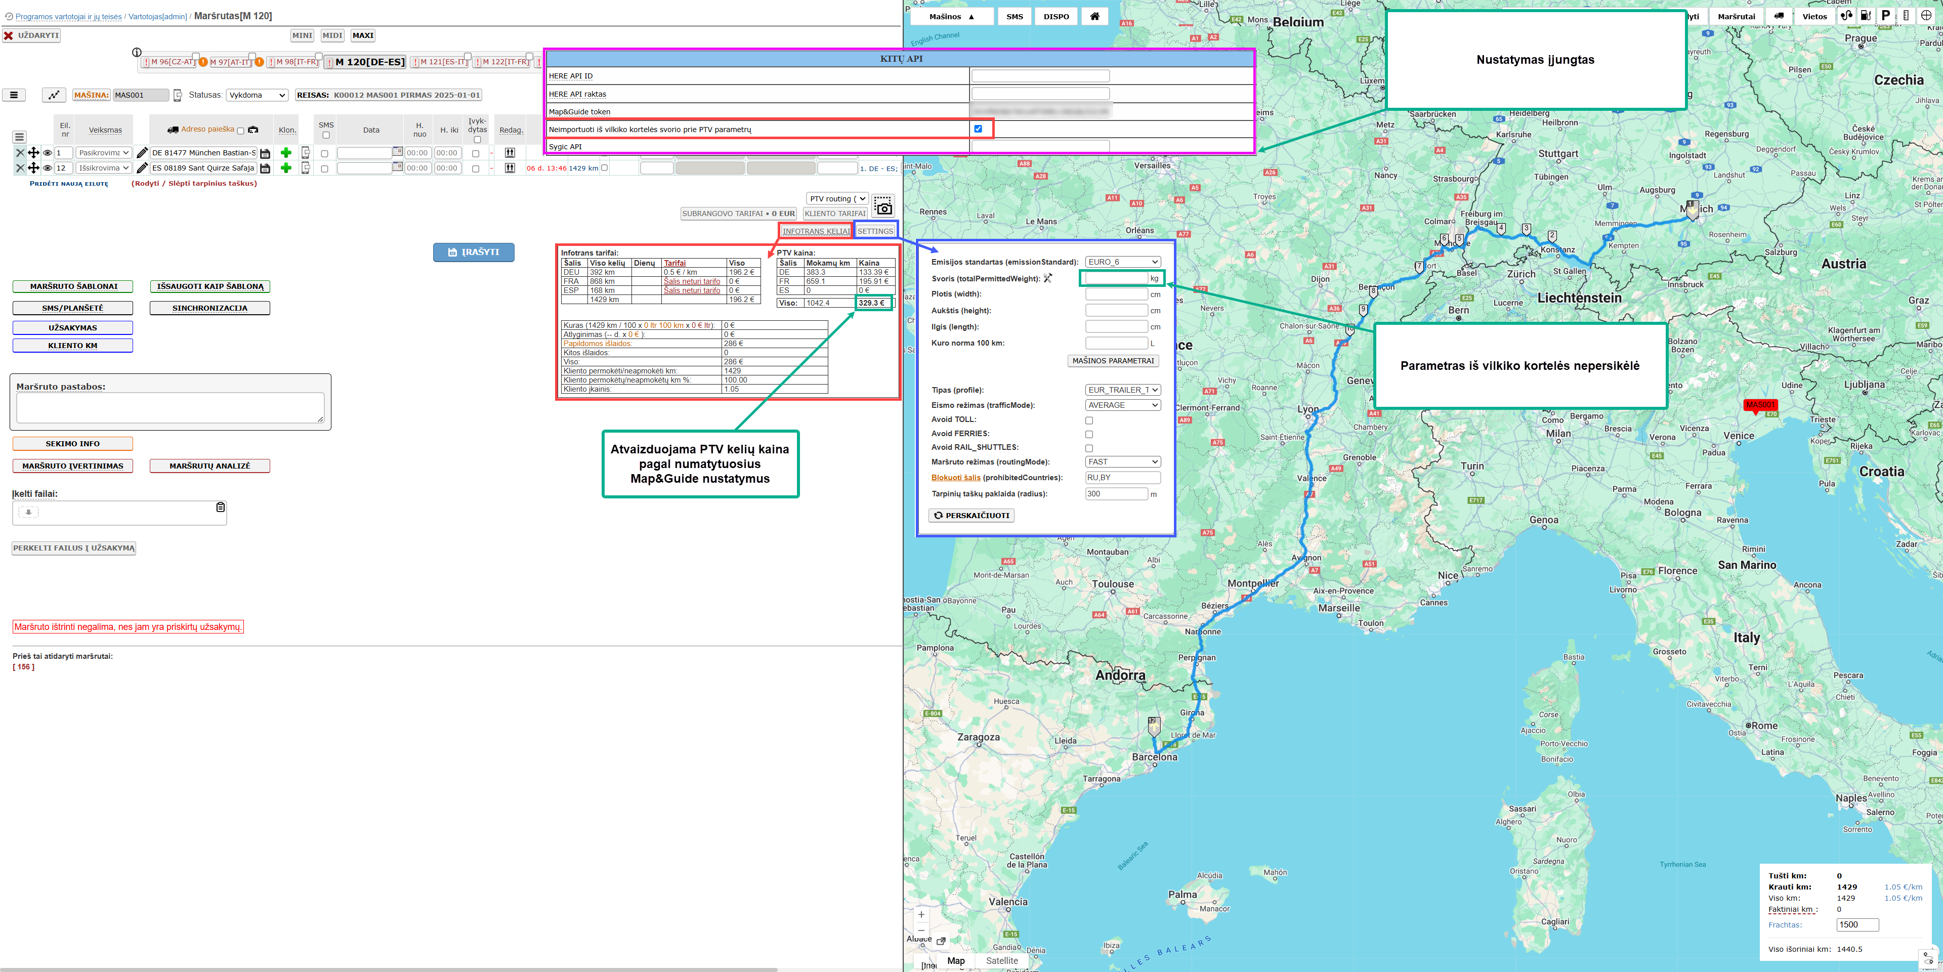This screenshot has height=972, width=1943.
Task: Open the Tipas profile EUR_TRAILER dropdown
Action: pos(1122,390)
